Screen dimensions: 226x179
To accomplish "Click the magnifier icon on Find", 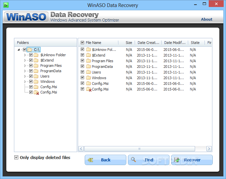I will coord(134,160).
